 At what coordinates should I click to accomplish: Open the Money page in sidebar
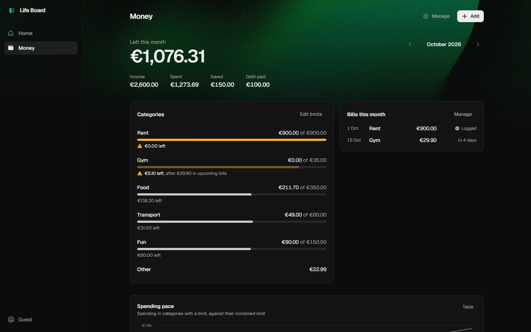pos(41,48)
